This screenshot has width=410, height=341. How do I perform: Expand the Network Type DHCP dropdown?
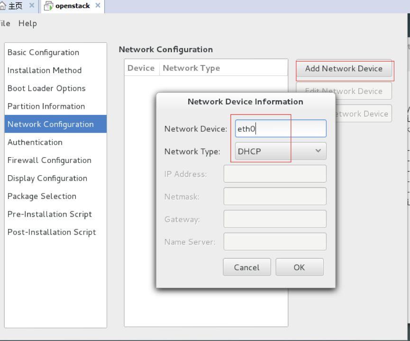coord(281,152)
